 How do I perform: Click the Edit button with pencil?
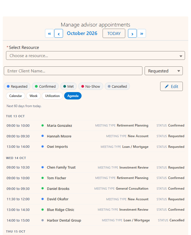coord(171,86)
